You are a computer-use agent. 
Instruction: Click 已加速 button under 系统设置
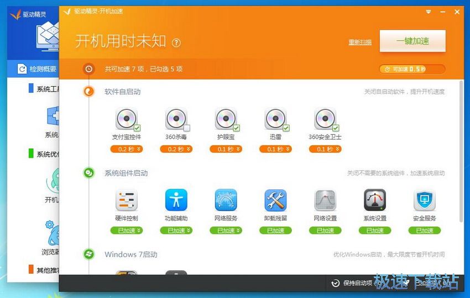(x=375, y=230)
